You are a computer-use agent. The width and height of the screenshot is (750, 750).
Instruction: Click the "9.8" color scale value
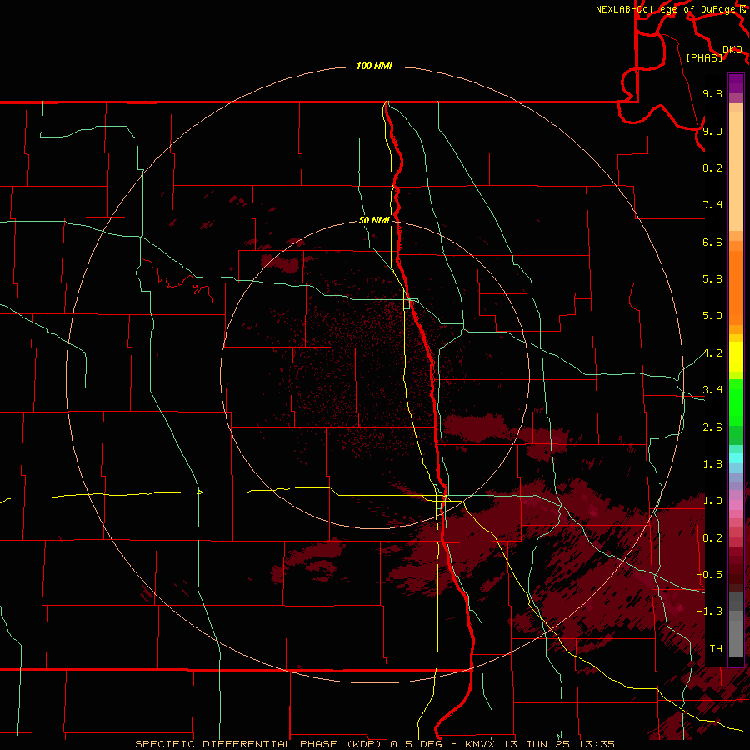tap(712, 93)
